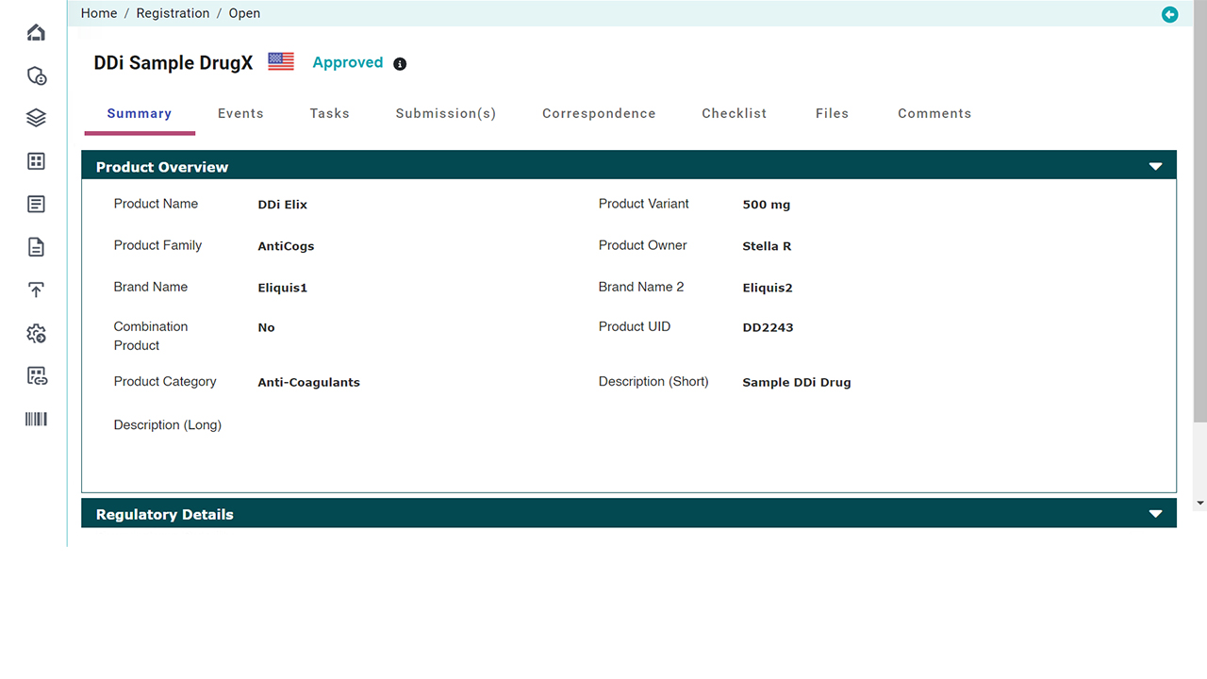Open the shield icon in the sidebar
Image resolution: width=1207 pixels, height=679 pixels.
point(36,75)
